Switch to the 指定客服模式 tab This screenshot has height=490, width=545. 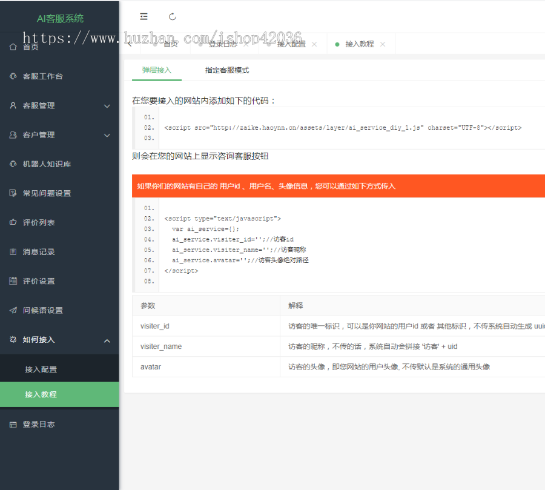(226, 70)
